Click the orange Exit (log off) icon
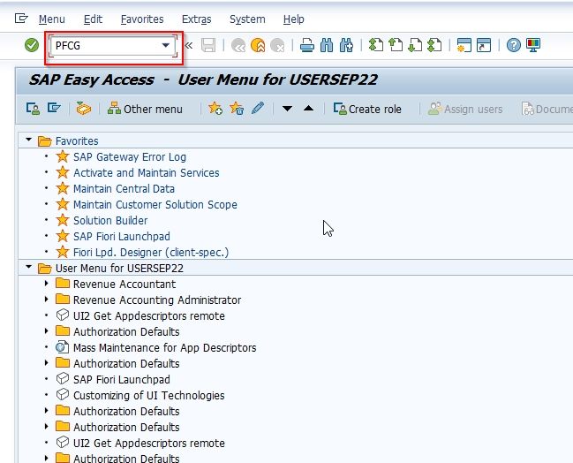The width and height of the screenshot is (573, 463). [x=258, y=46]
